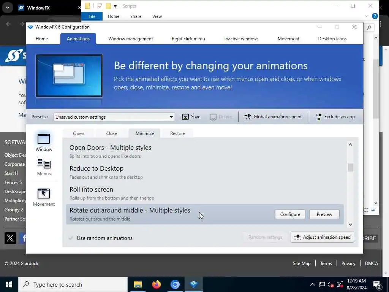Open the Desktop Icons tab

(x=332, y=39)
